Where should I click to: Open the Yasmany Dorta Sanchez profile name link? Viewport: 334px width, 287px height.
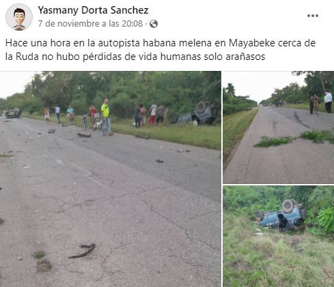click(x=93, y=10)
